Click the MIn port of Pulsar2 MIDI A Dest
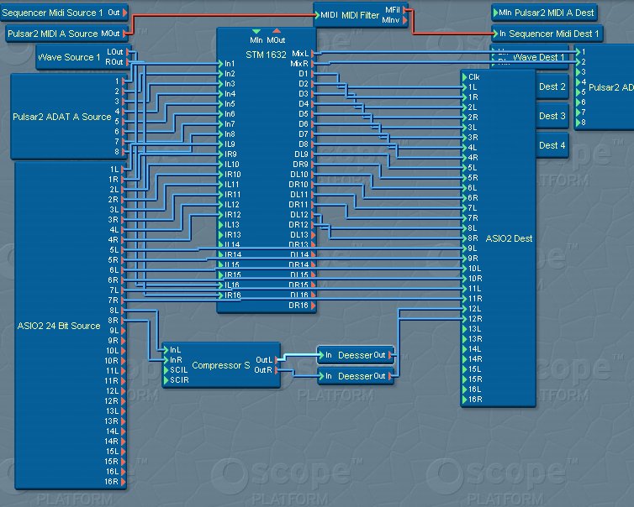The width and height of the screenshot is (634, 507). 495,13
